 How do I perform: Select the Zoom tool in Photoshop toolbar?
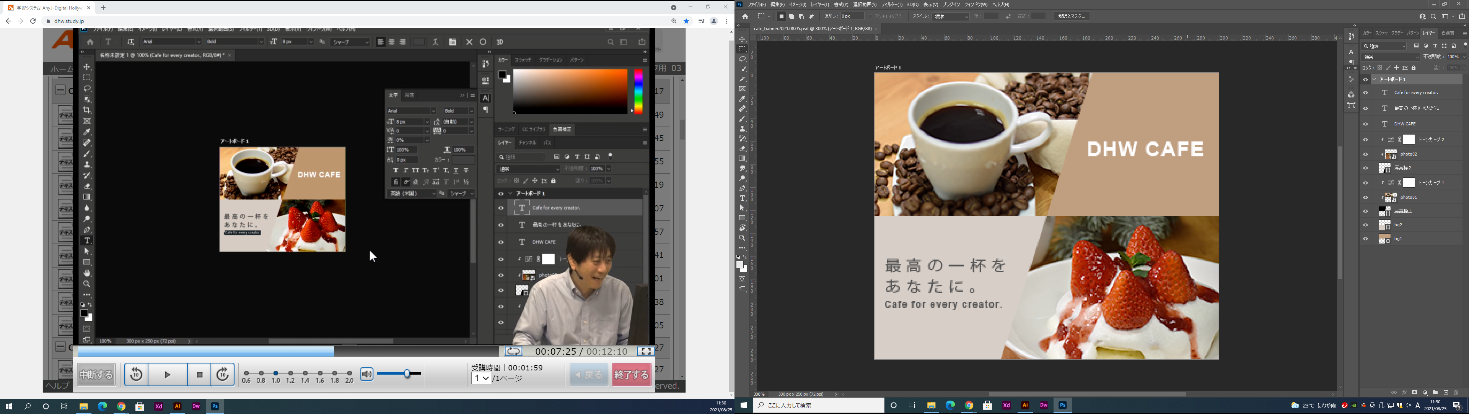[743, 237]
